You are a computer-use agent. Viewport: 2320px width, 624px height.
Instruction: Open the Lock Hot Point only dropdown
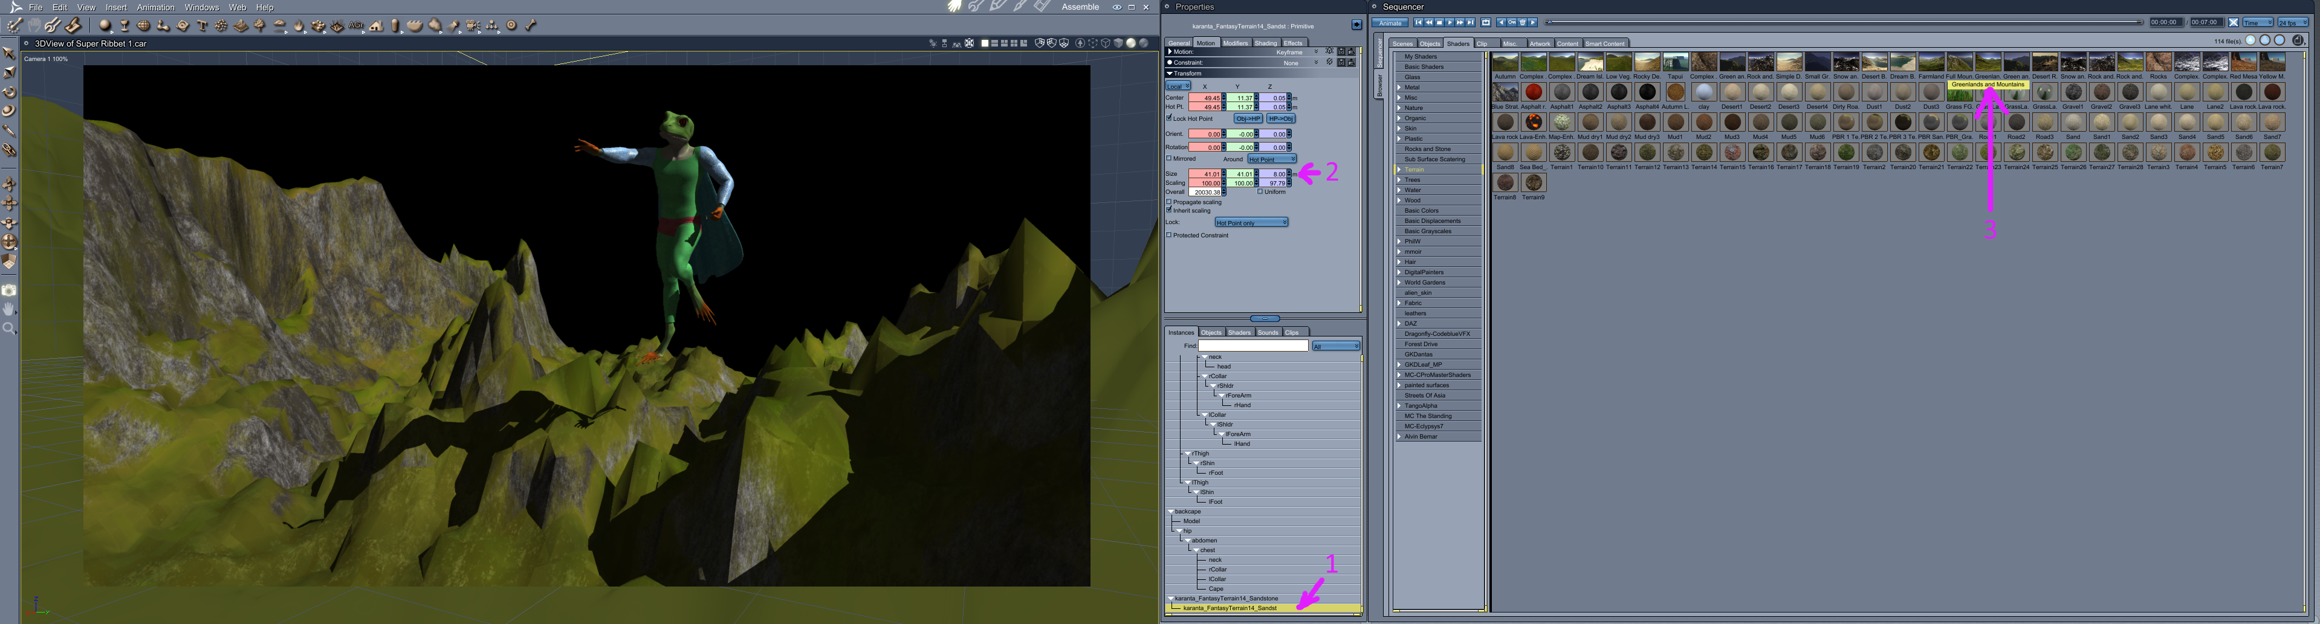point(1251,222)
